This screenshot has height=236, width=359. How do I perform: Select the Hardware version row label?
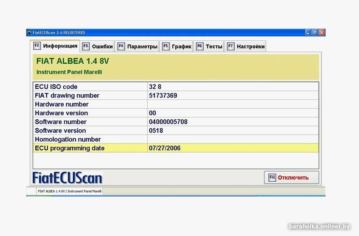61,113
